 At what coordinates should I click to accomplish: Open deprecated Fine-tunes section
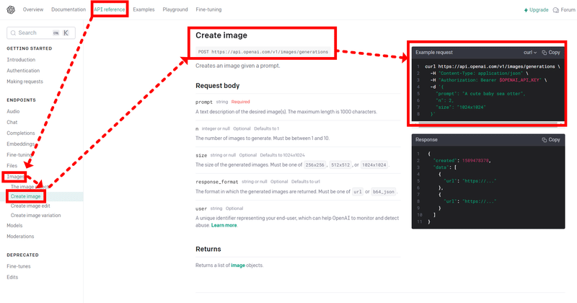point(19,266)
